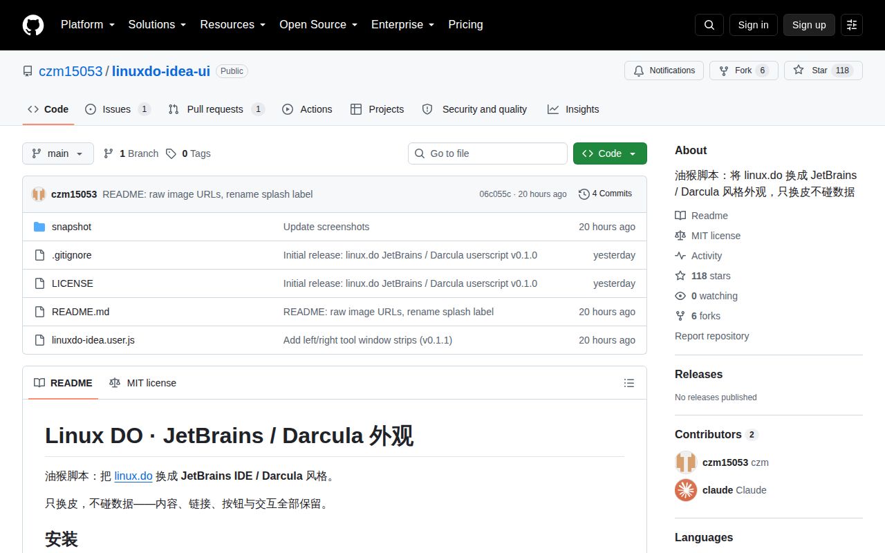Image resolution: width=885 pixels, height=553 pixels.
Task: Open the Projects tab
Action: pyautogui.click(x=377, y=109)
